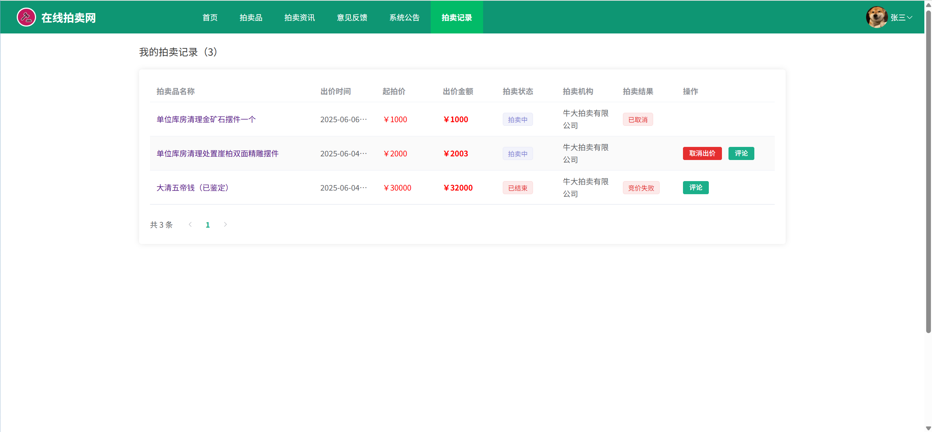The width and height of the screenshot is (932, 432).
Task: Click the auction gavel logo icon
Action: 26,17
